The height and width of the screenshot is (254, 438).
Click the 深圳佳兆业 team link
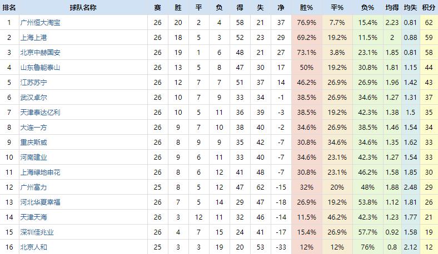[37, 232]
